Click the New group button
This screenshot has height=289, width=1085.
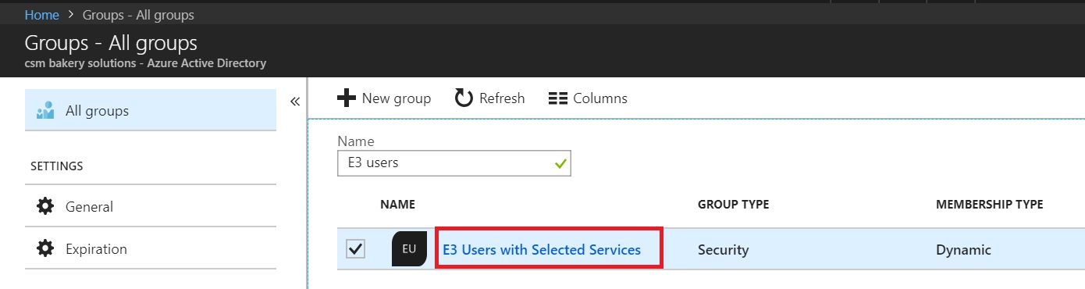384,98
